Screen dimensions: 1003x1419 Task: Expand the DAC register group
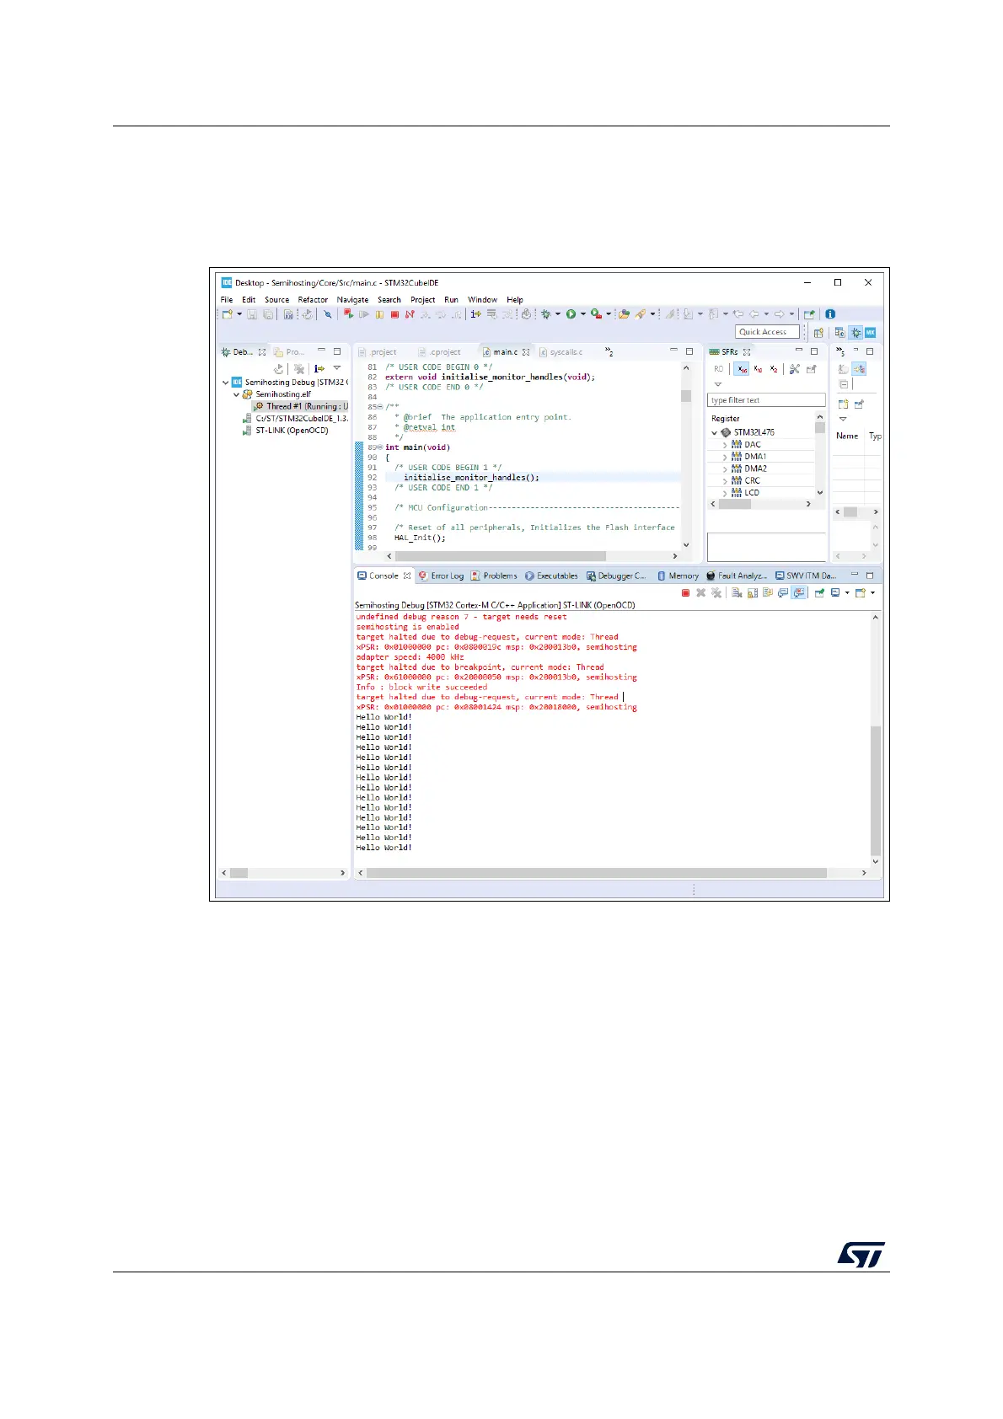[725, 445]
